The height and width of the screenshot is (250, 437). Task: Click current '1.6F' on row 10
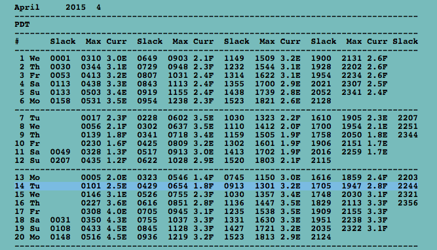point(117,144)
